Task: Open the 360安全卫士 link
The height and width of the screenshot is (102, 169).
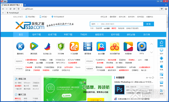Action: pyautogui.click(x=60, y=60)
